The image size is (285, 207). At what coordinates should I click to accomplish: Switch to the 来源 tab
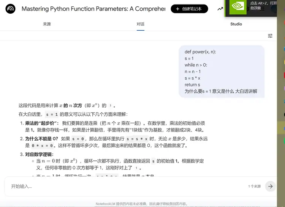47,24
